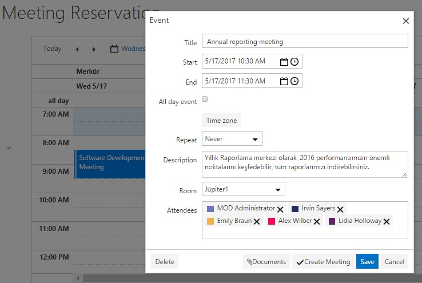
Task: Remove attendee Lidia Holloway
Action: point(387,221)
